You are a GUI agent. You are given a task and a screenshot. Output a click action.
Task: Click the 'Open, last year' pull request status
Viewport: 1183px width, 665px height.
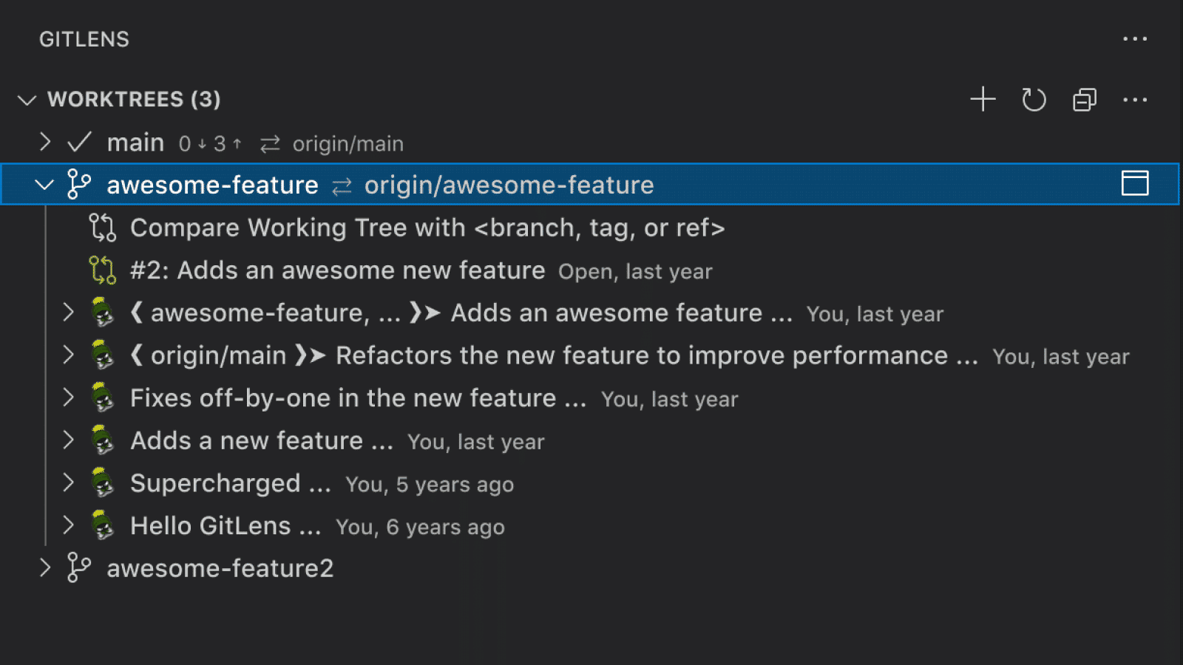[635, 272]
